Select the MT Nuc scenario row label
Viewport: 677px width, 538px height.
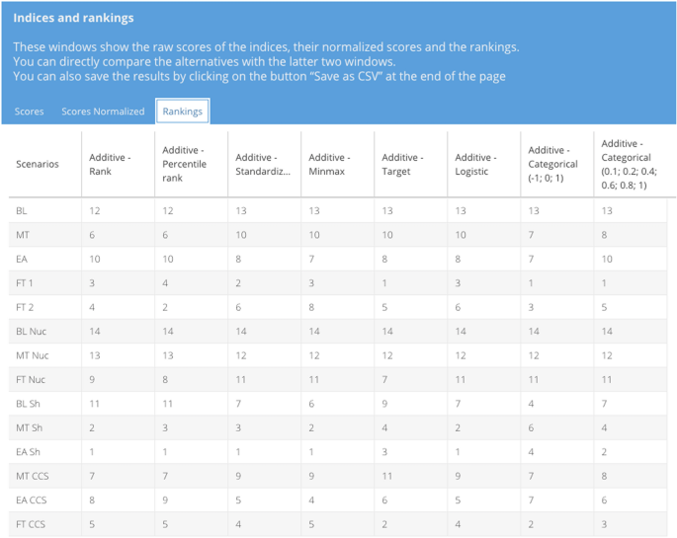pyautogui.click(x=33, y=355)
